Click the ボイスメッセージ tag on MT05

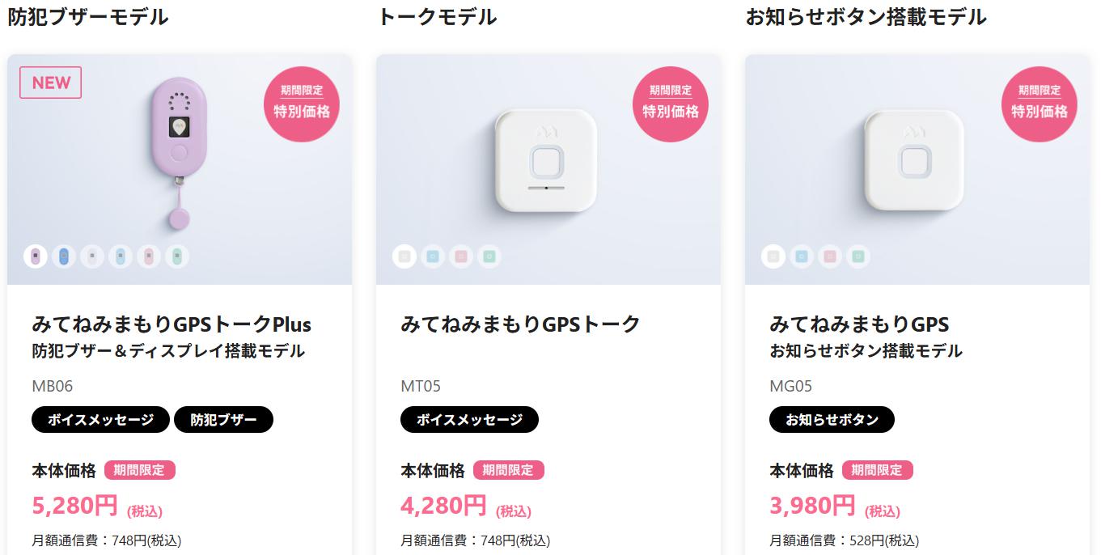pyautogui.click(x=469, y=420)
